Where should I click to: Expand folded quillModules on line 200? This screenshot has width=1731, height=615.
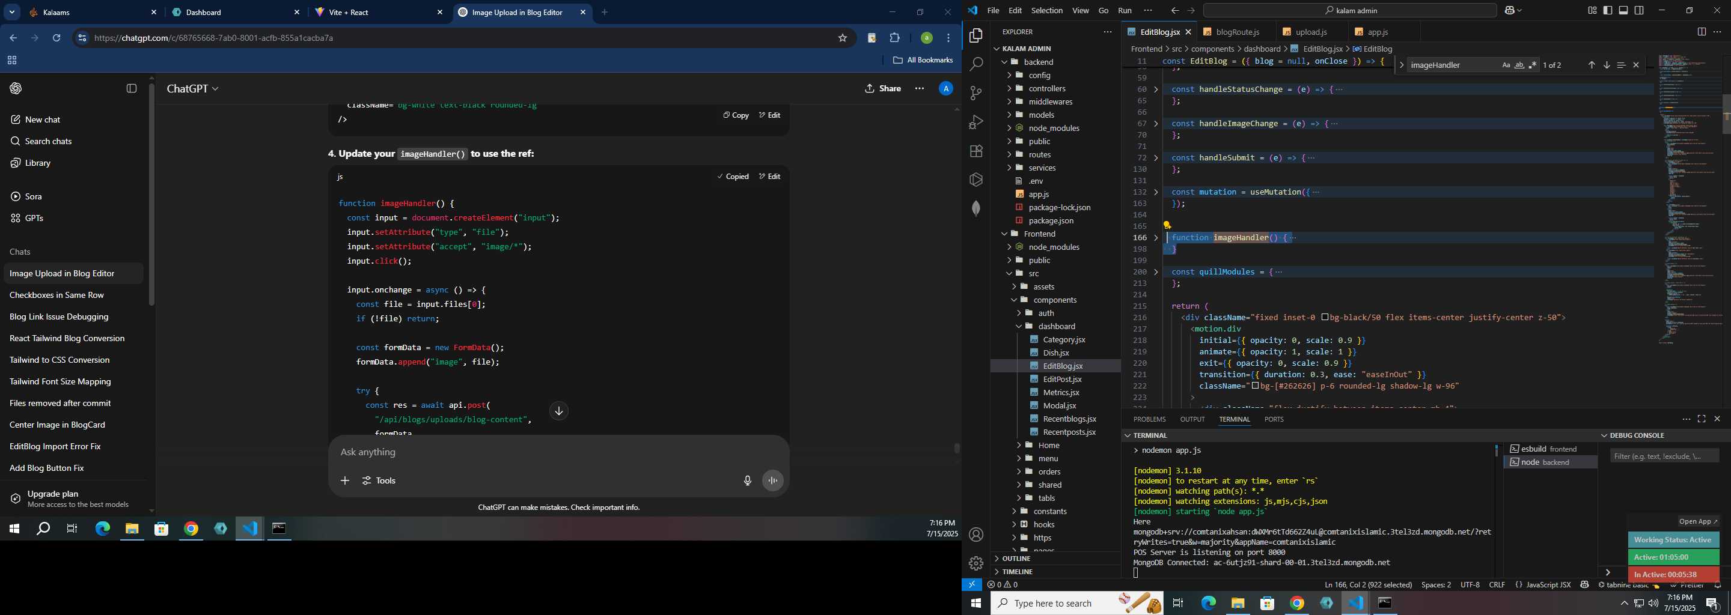coord(1156,272)
